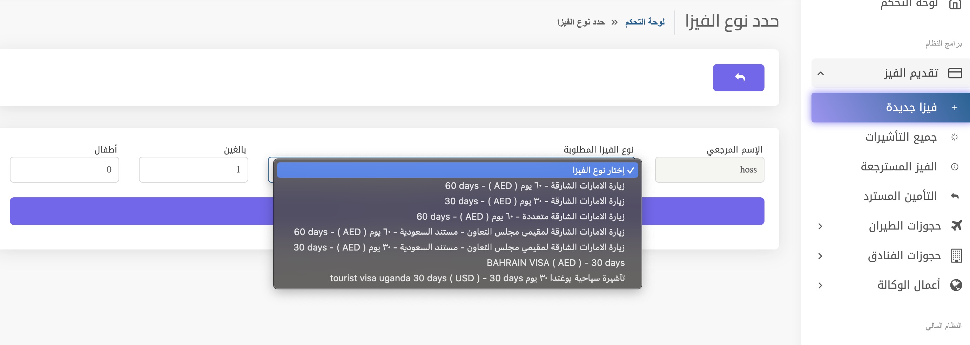Click the الإسم المرجعي field showing hoss

[709, 169]
